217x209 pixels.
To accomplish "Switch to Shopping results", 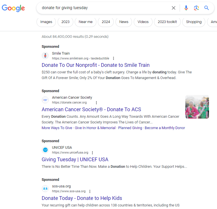I will pos(194,22).
